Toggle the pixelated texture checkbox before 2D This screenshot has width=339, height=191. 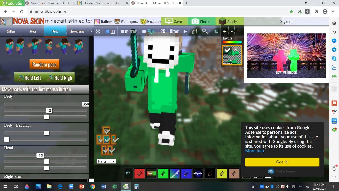pos(144,32)
